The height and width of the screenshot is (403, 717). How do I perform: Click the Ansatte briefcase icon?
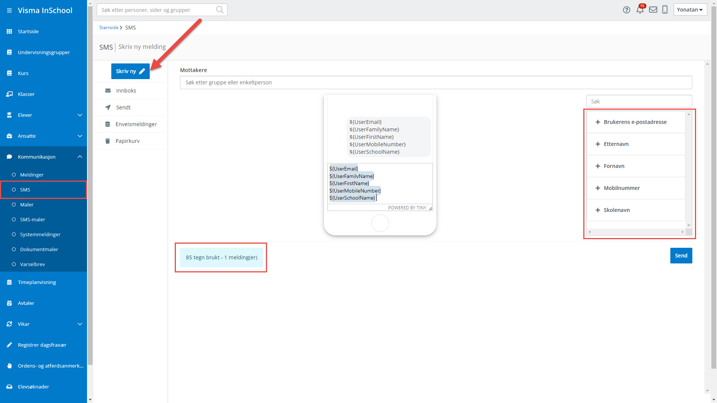click(9, 136)
